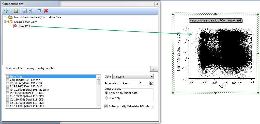Enable the Rh(102.905)-Dual 103-Viability checkbox
The width and height of the screenshot is (260, 124).
point(8,90)
